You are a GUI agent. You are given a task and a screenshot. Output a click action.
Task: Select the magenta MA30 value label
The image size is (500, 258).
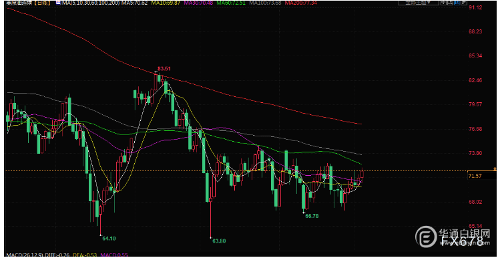(198, 3)
